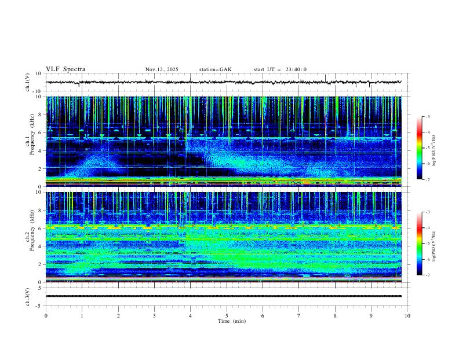Click the ch.1 frequency axis "2" tick label
Image resolution: width=459 pixels, height=354 pixels.
point(40,168)
